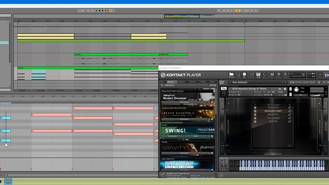Click the instrument volume slider under level meters
Image resolution: width=329 pixels, height=185 pixels.
click(x=317, y=95)
